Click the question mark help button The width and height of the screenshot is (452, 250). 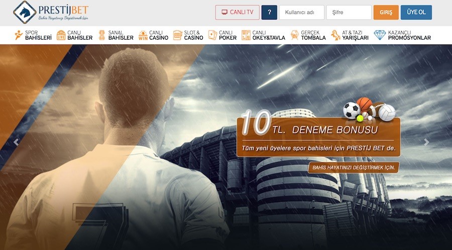[x=269, y=13]
